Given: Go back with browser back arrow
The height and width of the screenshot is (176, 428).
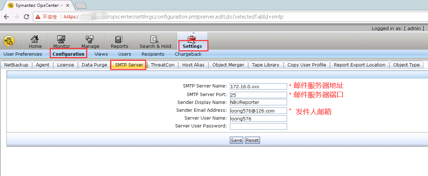Looking at the screenshot, I should pos(6,17).
